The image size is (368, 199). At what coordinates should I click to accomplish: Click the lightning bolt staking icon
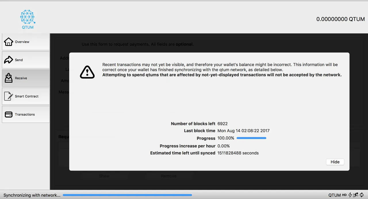pyautogui.click(x=350, y=195)
